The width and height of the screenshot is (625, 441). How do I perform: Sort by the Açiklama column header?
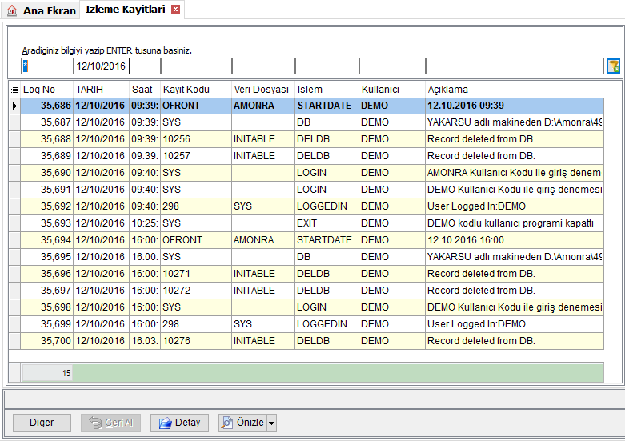pyautogui.click(x=515, y=90)
